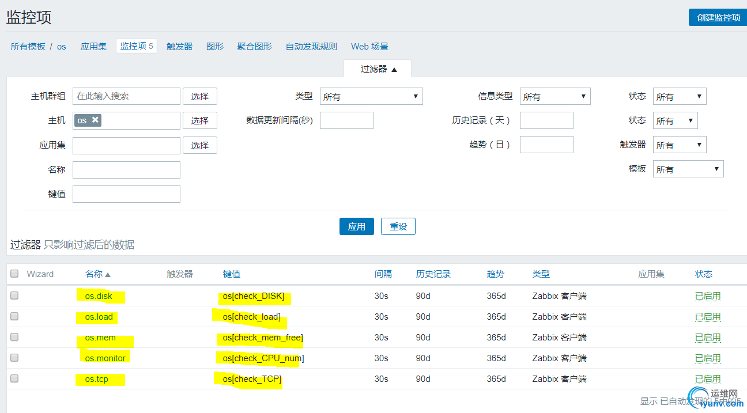Sort by 历史记录 column header
Image resolution: width=747 pixels, height=413 pixels.
(433, 274)
